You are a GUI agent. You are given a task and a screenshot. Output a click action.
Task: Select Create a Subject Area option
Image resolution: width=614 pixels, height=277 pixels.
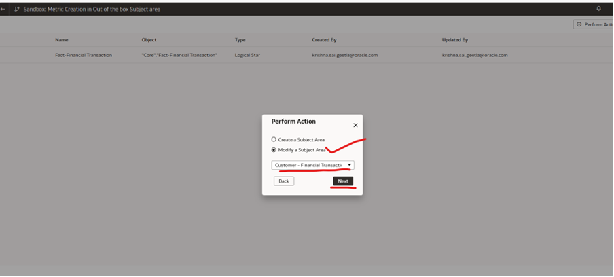[x=274, y=139]
